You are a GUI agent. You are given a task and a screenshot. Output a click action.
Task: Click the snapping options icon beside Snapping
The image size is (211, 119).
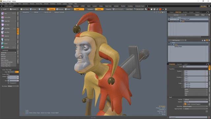(x=113, y=9)
